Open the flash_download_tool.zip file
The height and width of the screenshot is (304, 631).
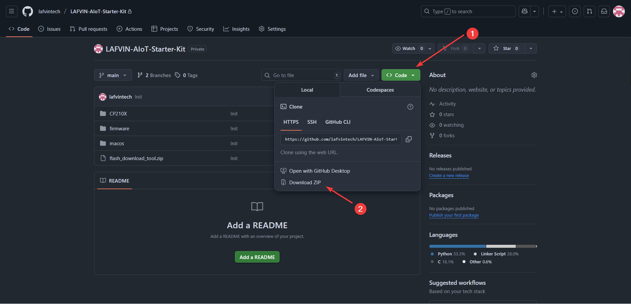[x=136, y=158]
